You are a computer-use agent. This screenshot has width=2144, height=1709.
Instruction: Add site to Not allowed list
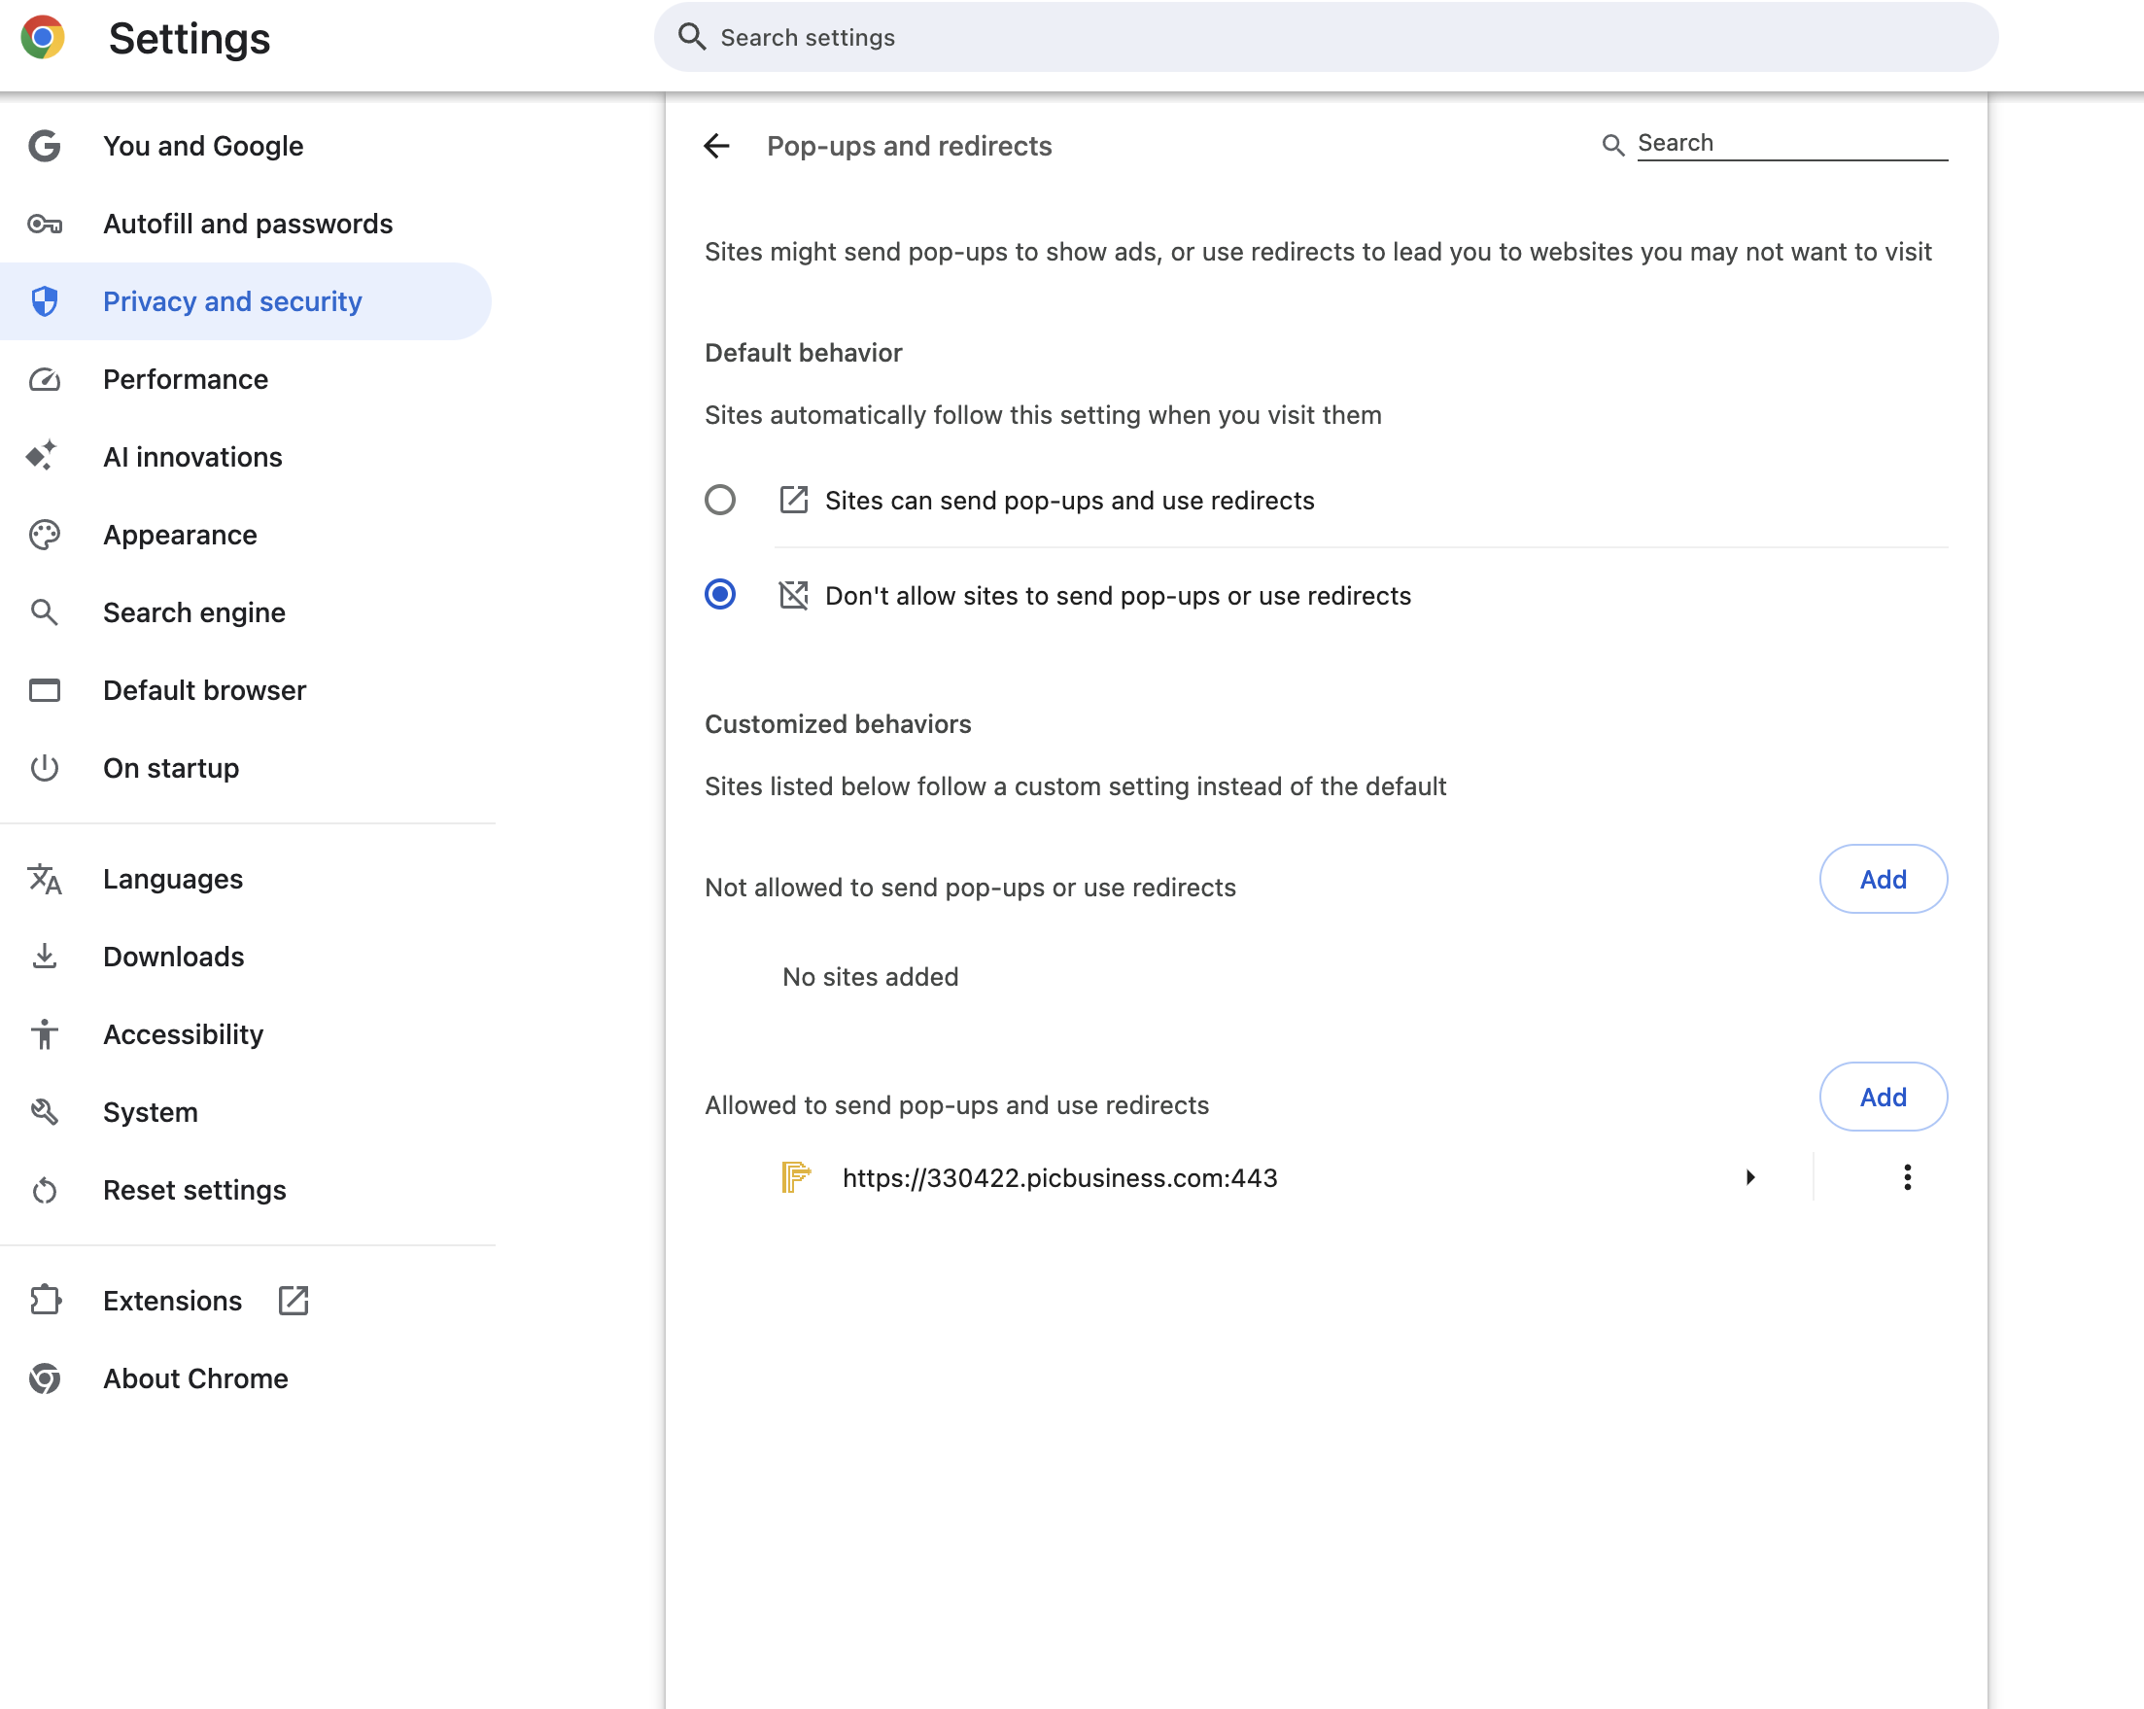(1882, 880)
